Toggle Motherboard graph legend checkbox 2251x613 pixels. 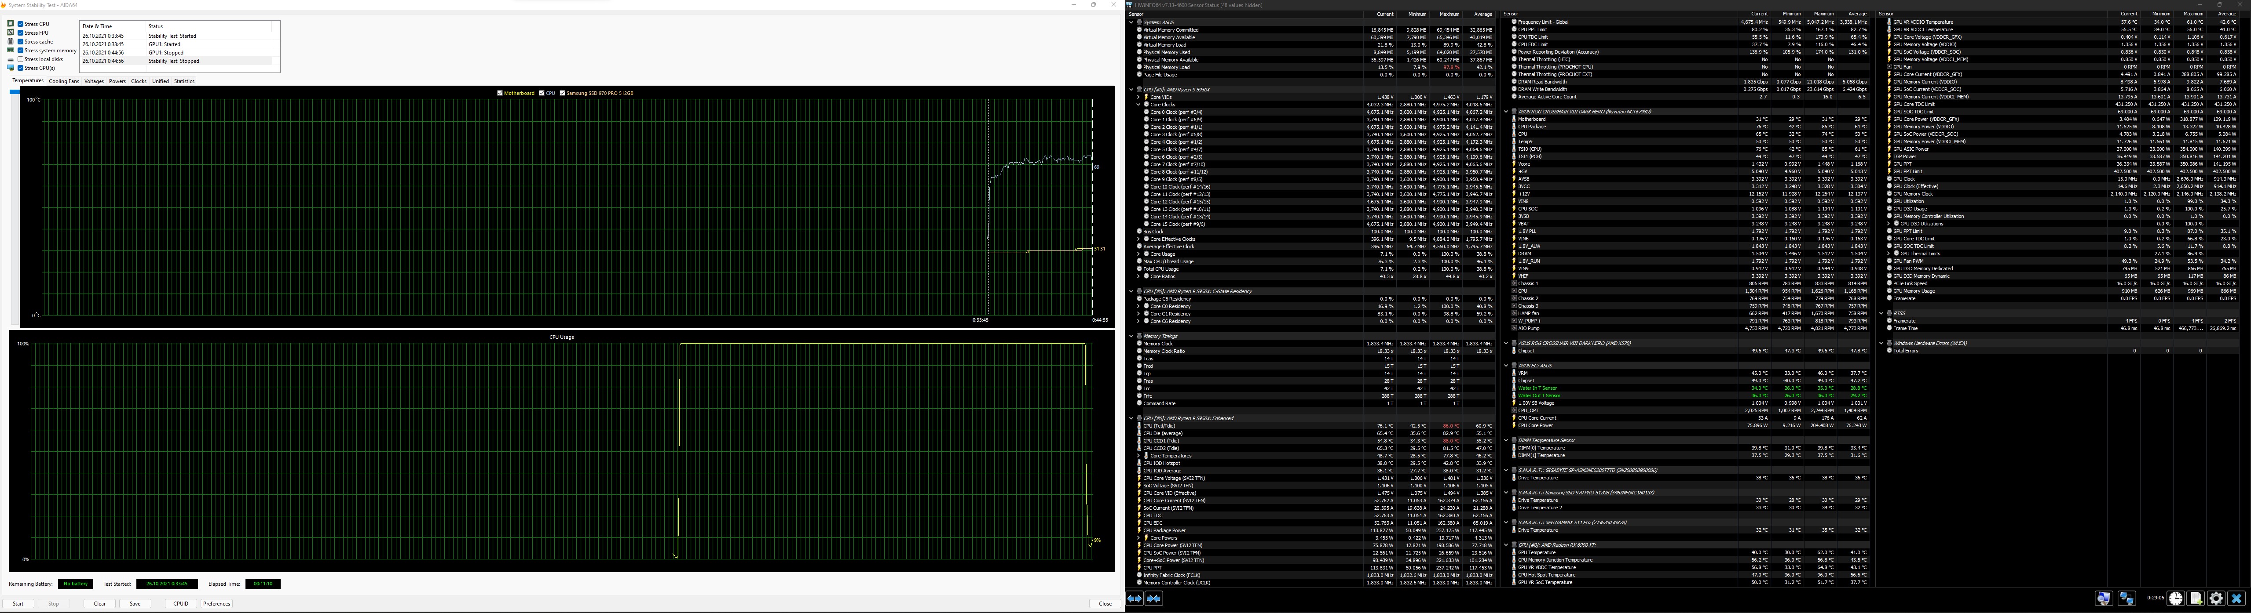500,93
